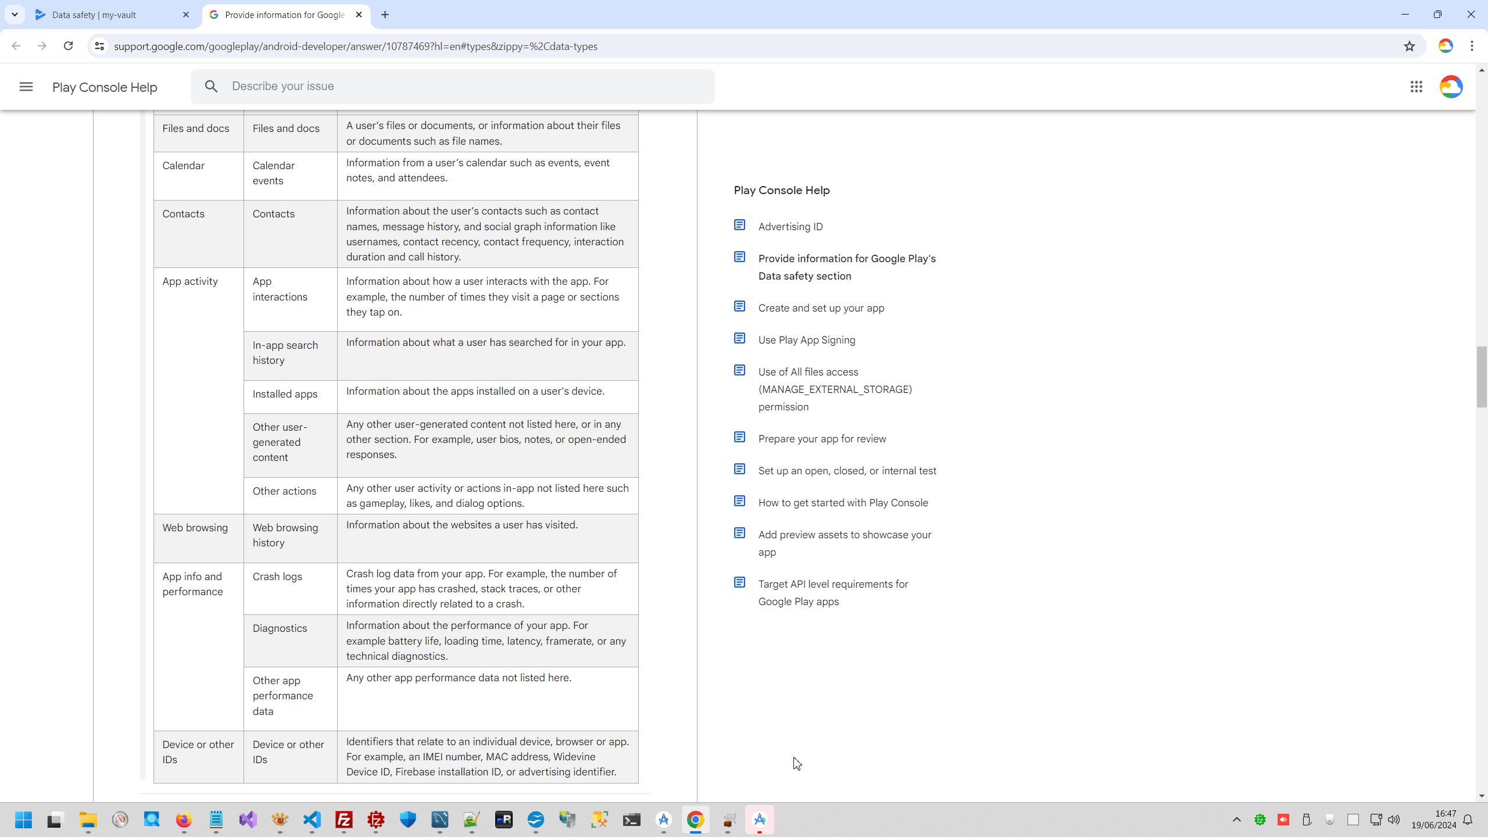Image resolution: width=1488 pixels, height=837 pixels.
Task: Open the Use Play App Signing article
Action: pos(806,340)
